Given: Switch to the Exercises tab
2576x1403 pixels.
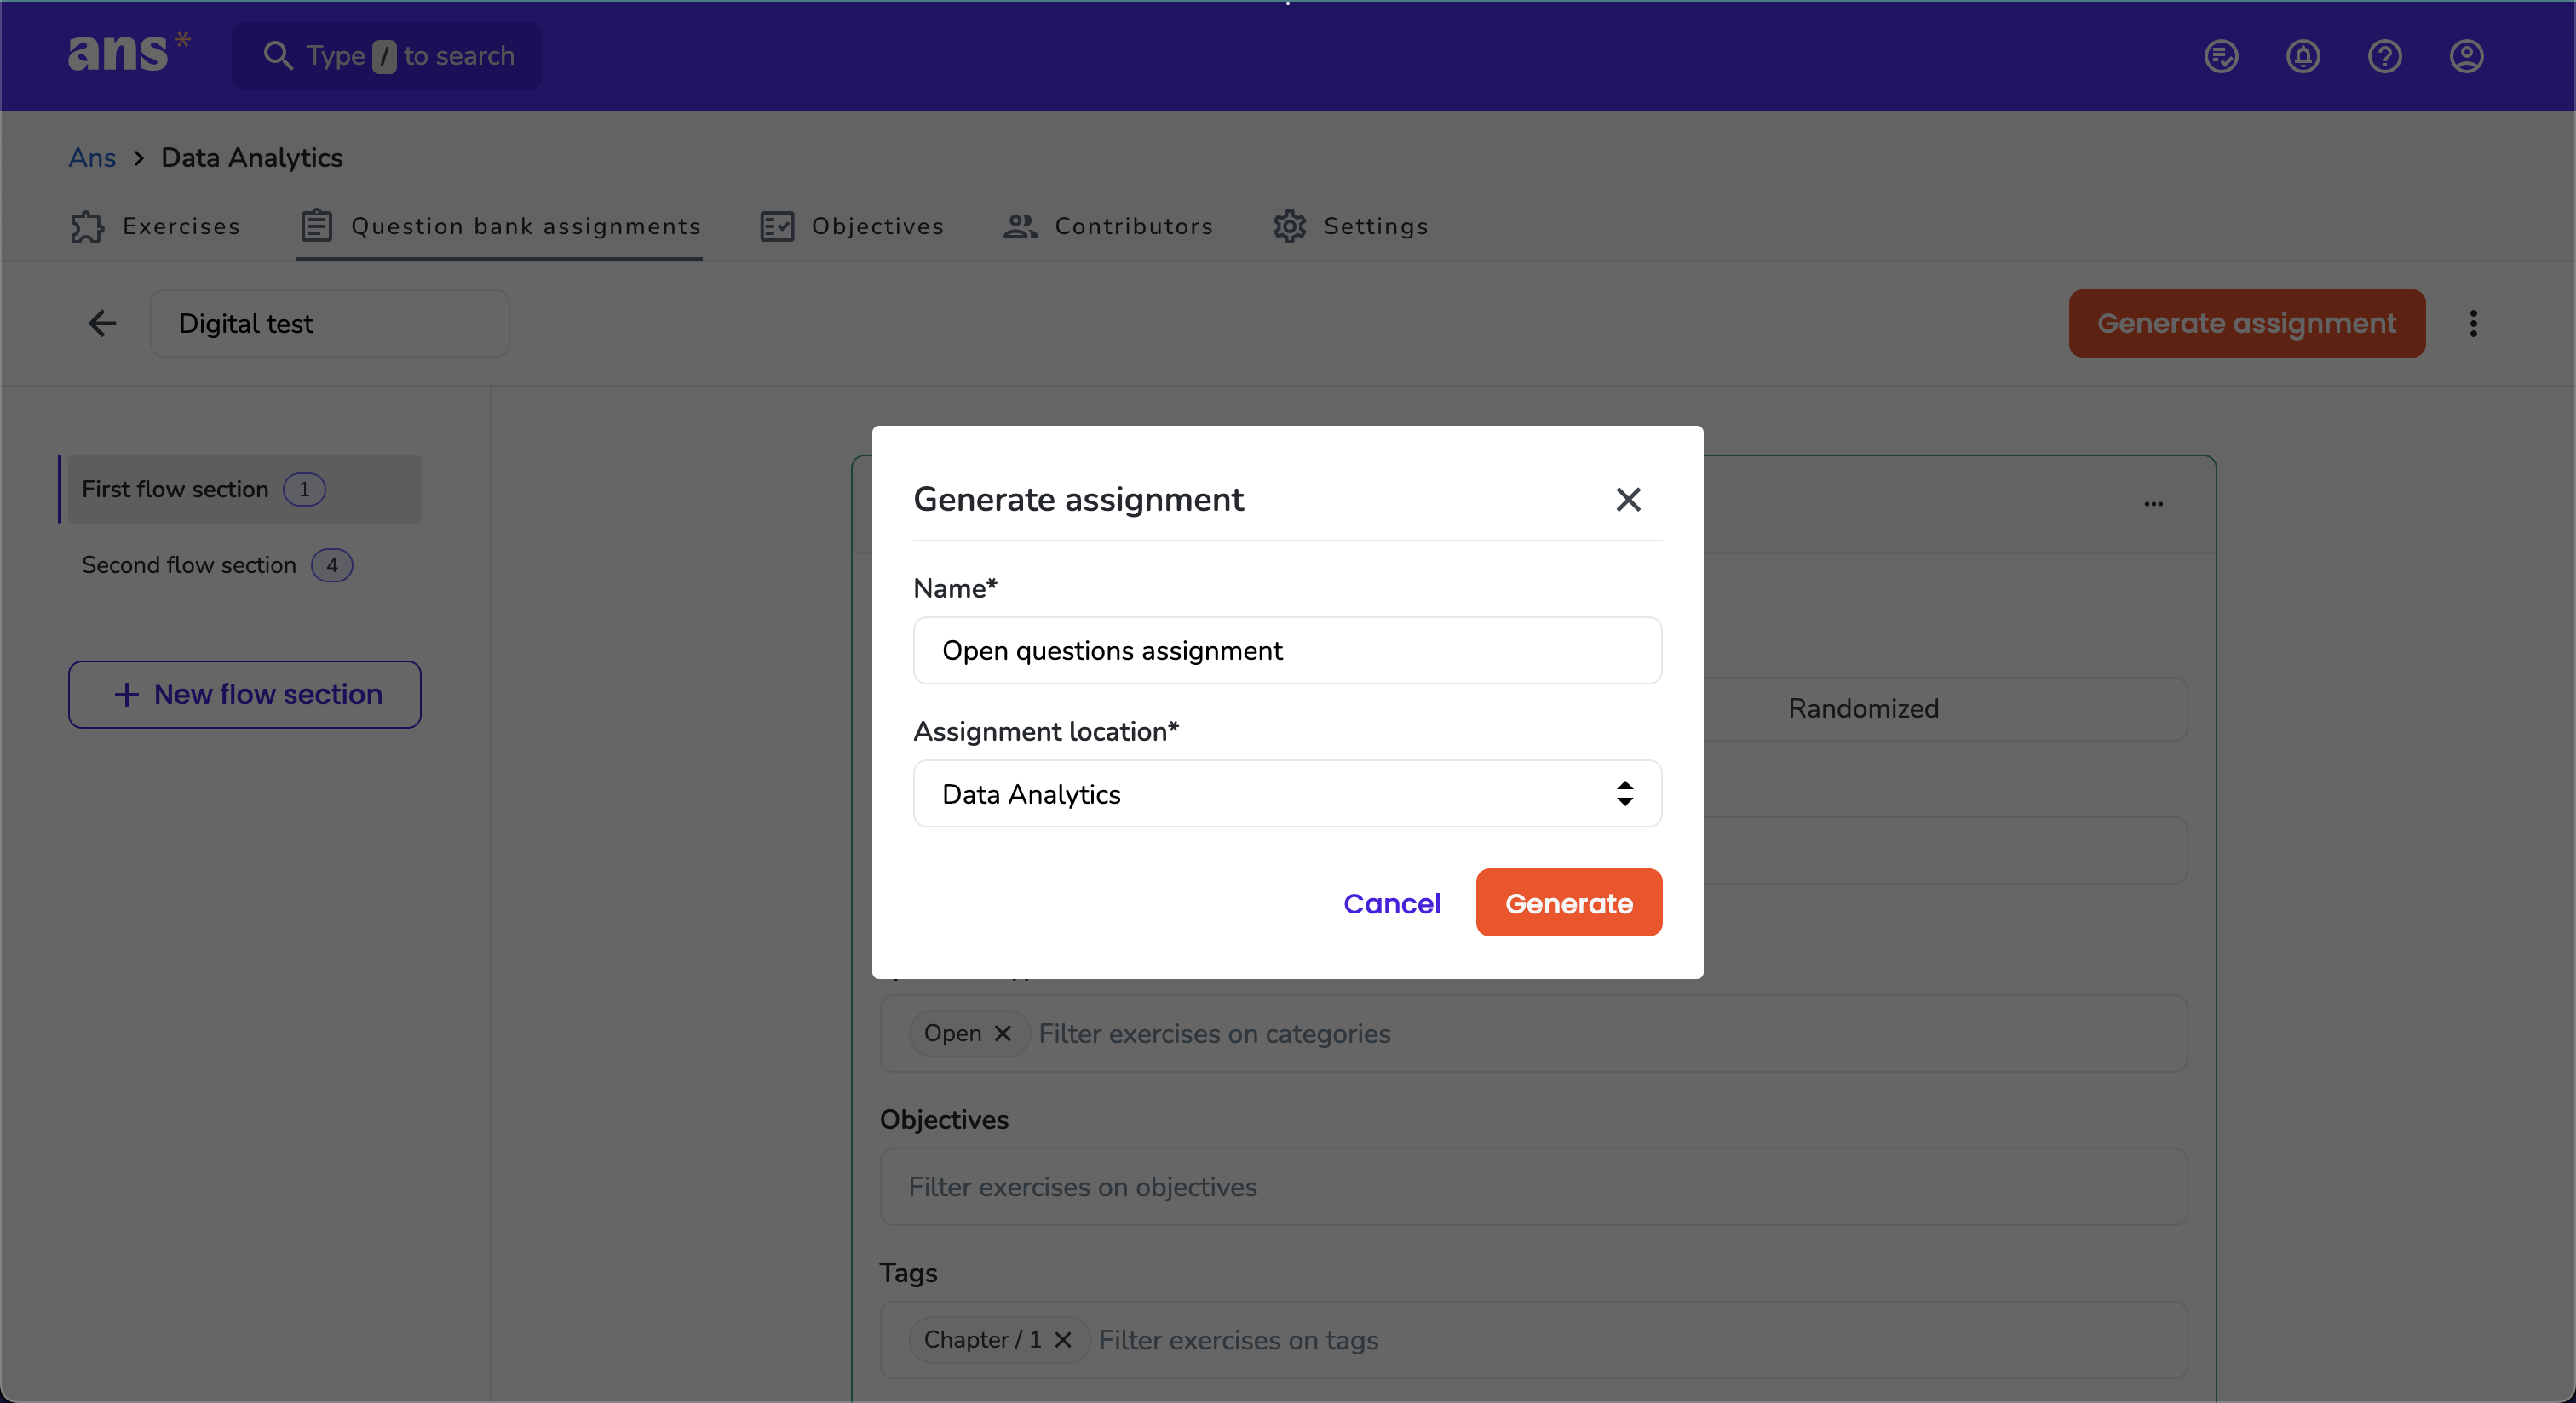Looking at the screenshot, I should (x=155, y=226).
